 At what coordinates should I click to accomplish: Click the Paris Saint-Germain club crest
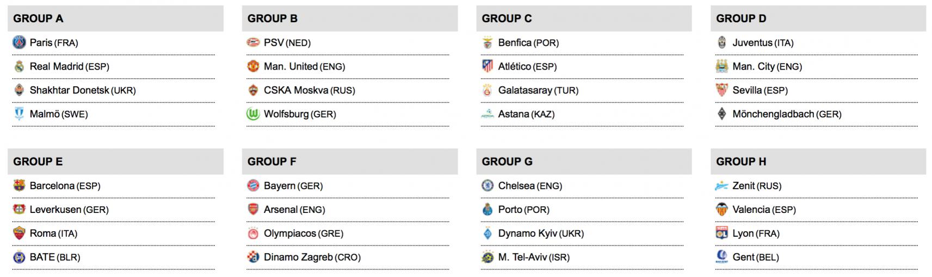pyautogui.click(x=19, y=42)
